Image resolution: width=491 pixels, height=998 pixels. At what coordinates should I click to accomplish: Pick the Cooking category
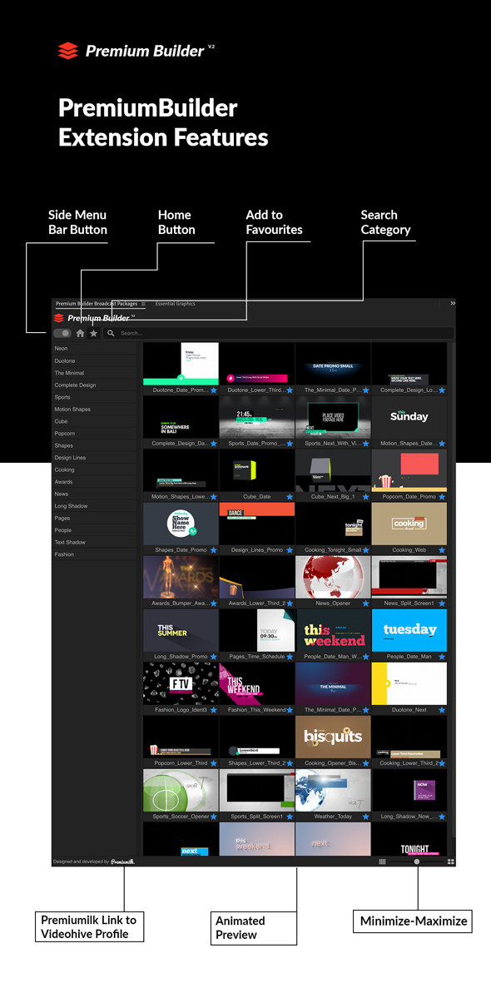click(96, 469)
